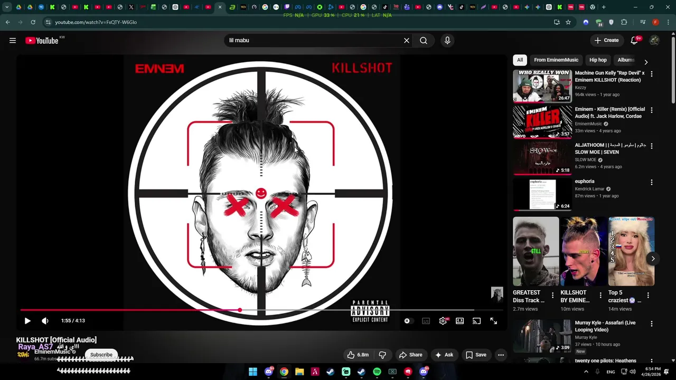Open options for KILLSHOT BY EMINEM short
Viewport: 676px width, 380px height.
[600, 296]
